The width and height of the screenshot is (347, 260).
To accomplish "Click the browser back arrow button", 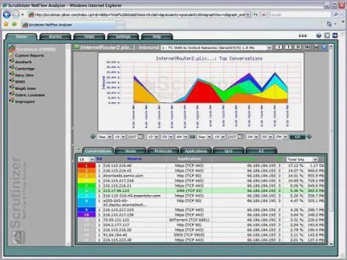I will click(x=7, y=14).
